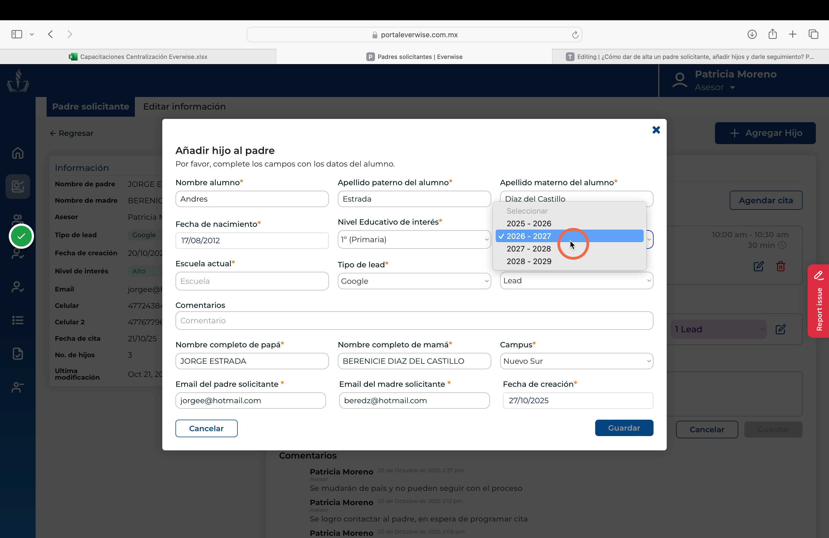The width and height of the screenshot is (829, 538).
Task: Switch to Editar información tab
Action: (184, 107)
